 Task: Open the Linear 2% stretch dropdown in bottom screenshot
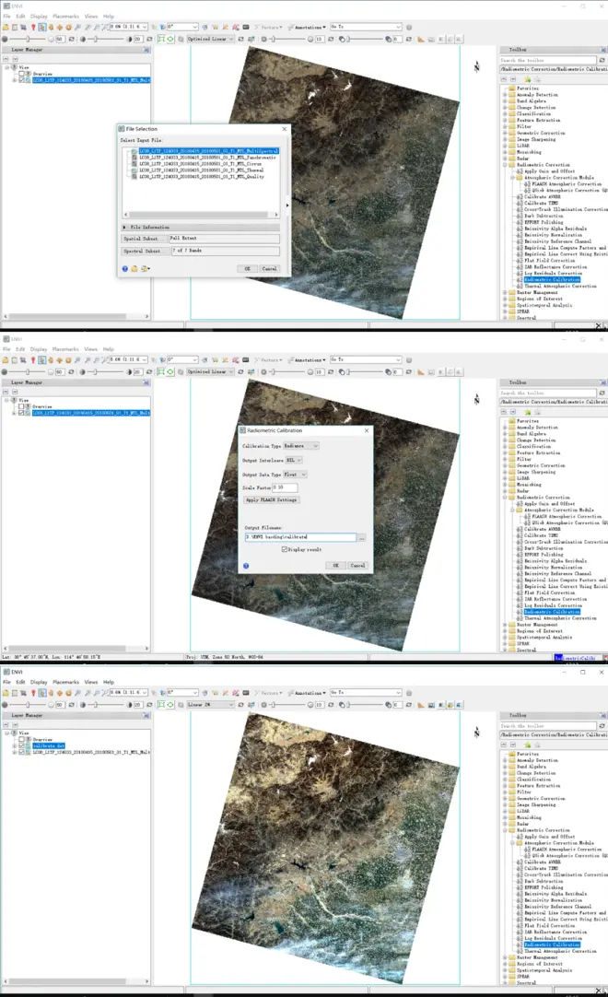210,705
